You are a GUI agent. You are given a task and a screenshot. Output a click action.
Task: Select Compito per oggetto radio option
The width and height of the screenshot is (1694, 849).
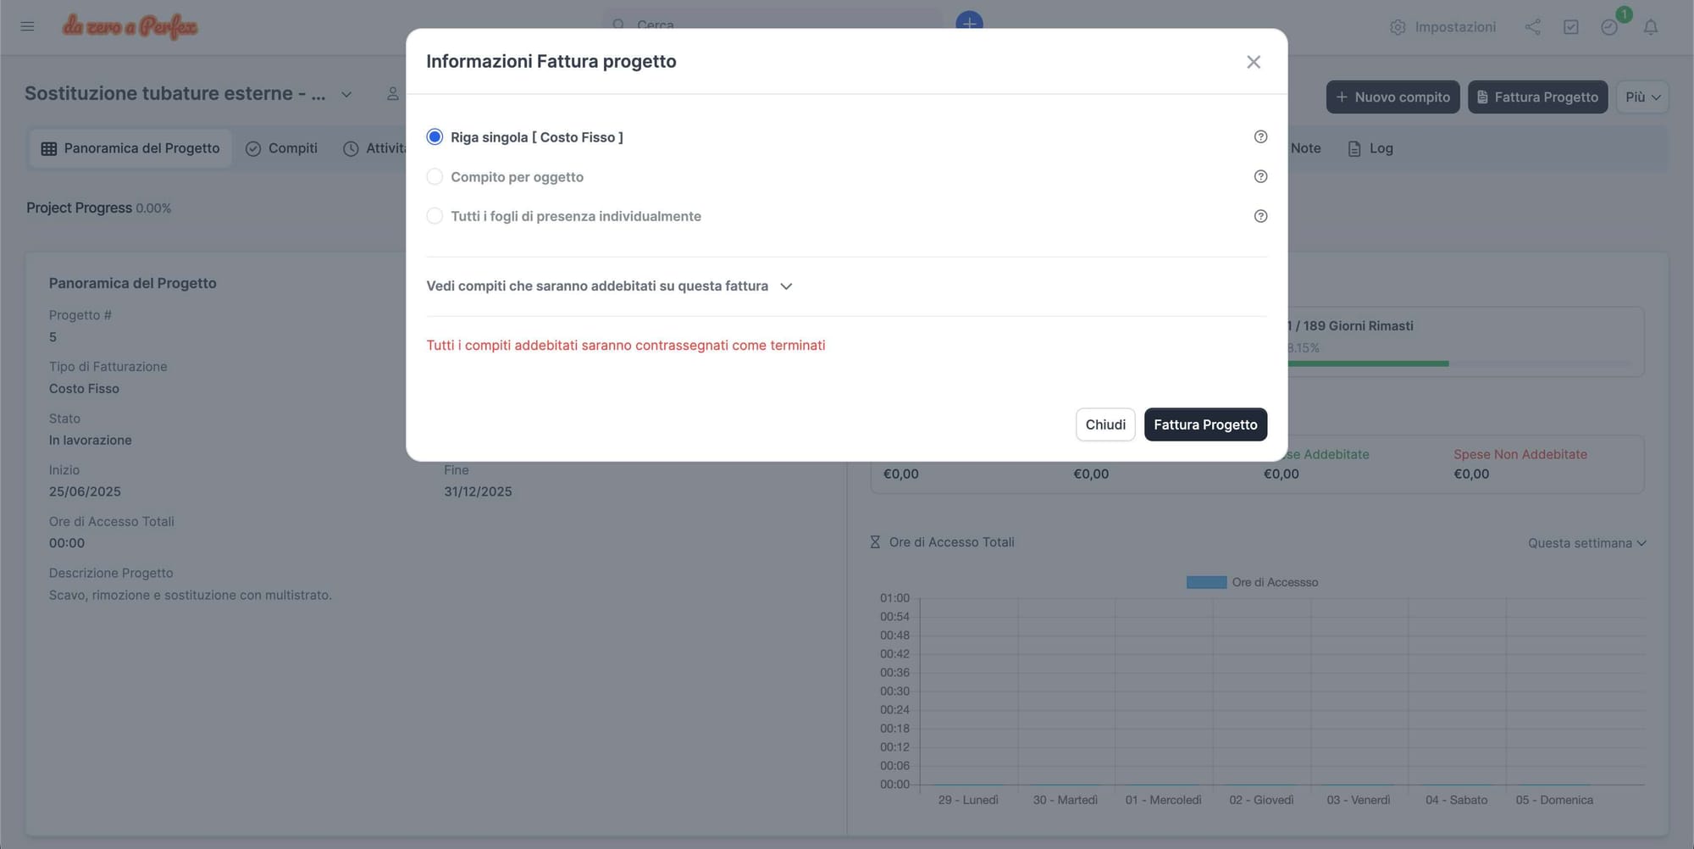pos(435,176)
